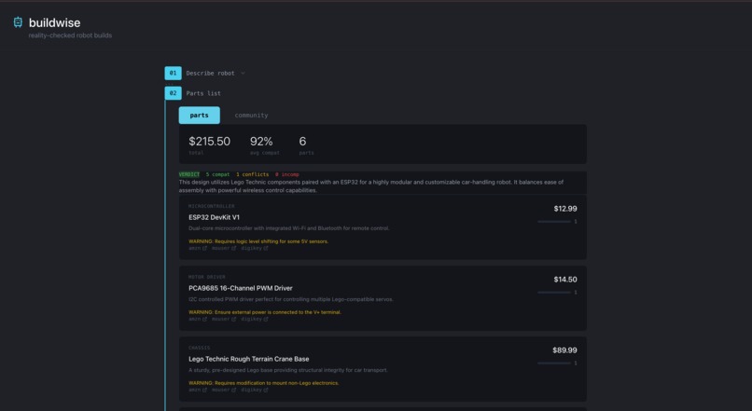The width and height of the screenshot is (752, 411).
Task: Adjust ESP32 DevKit V1 quantity slider
Action: coord(554,222)
